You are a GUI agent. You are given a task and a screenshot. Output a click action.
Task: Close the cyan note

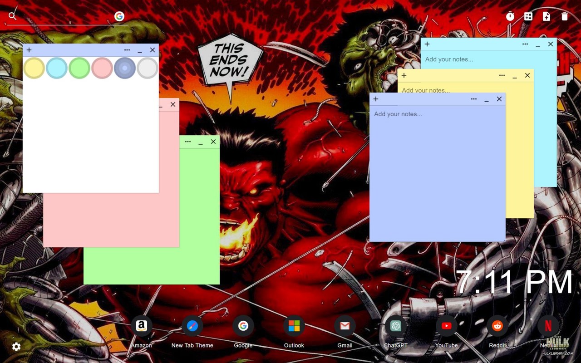(x=551, y=44)
